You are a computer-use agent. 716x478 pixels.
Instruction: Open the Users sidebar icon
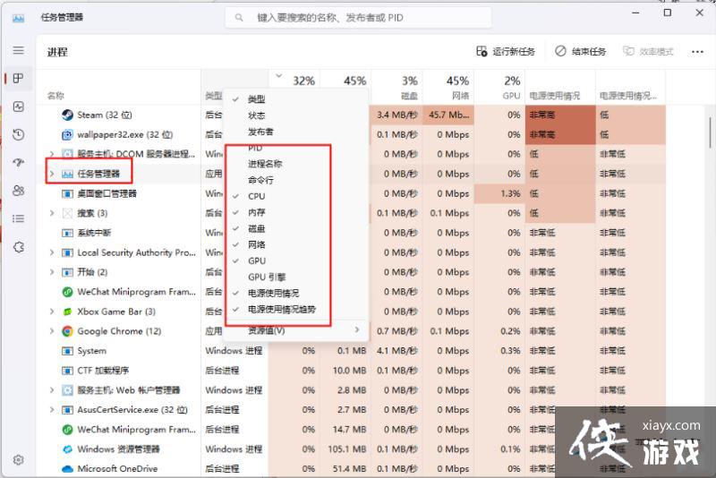pyautogui.click(x=18, y=191)
